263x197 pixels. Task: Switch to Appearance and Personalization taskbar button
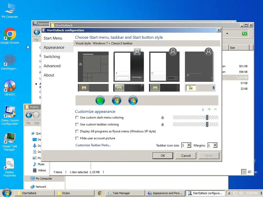tap(165, 193)
